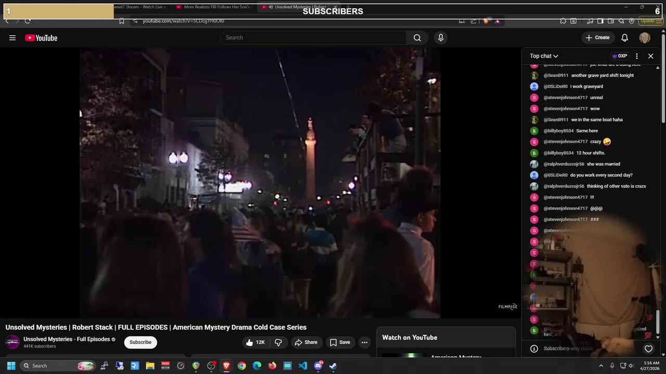The image size is (666, 374).
Task: Save the video to a playlist
Action: (x=340, y=342)
